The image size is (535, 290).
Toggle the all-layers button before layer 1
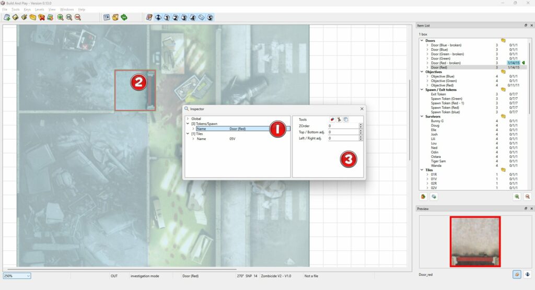[158, 17]
